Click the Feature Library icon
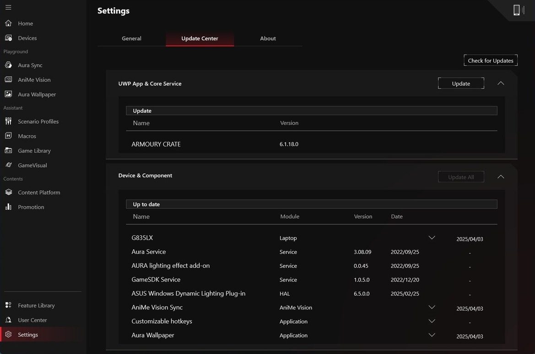This screenshot has height=354, width=535. point(9,305)
